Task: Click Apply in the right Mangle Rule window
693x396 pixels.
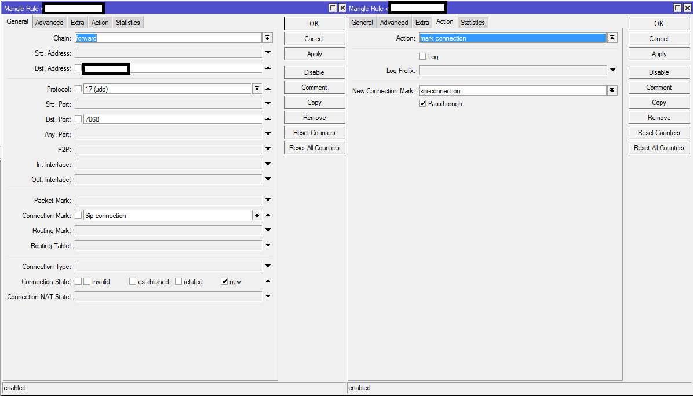Action: 659,53
